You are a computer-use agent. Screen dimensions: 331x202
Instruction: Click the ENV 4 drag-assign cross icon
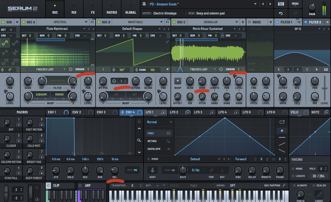[122, 112]
